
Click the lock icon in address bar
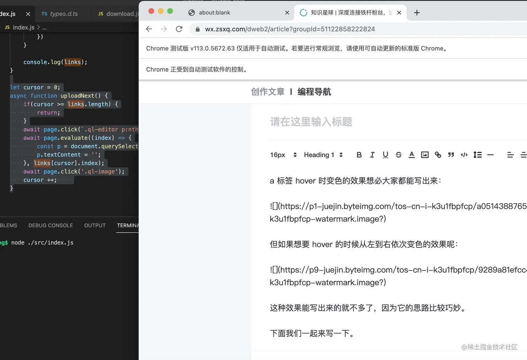198,29
